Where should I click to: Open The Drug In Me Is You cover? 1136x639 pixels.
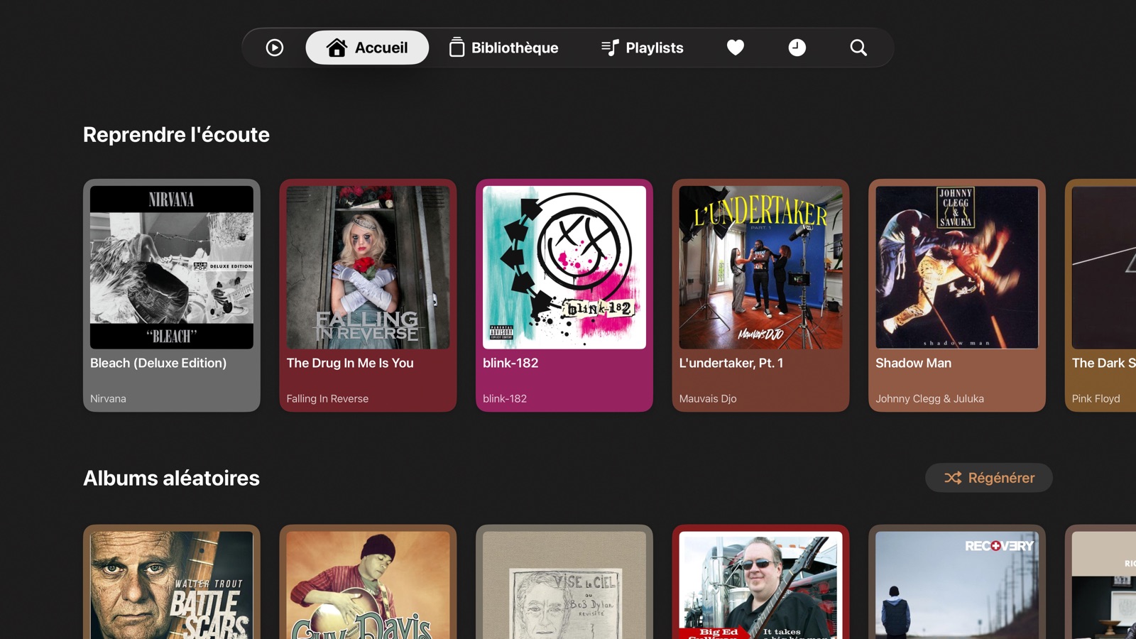point(368,268)
